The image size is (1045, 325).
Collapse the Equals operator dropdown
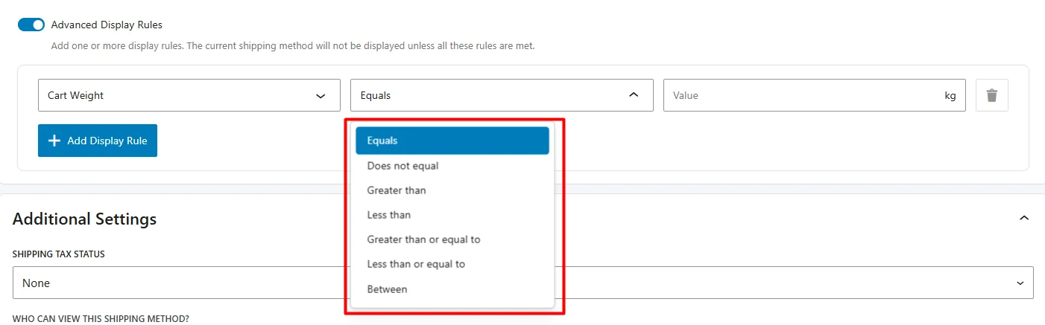501,95
